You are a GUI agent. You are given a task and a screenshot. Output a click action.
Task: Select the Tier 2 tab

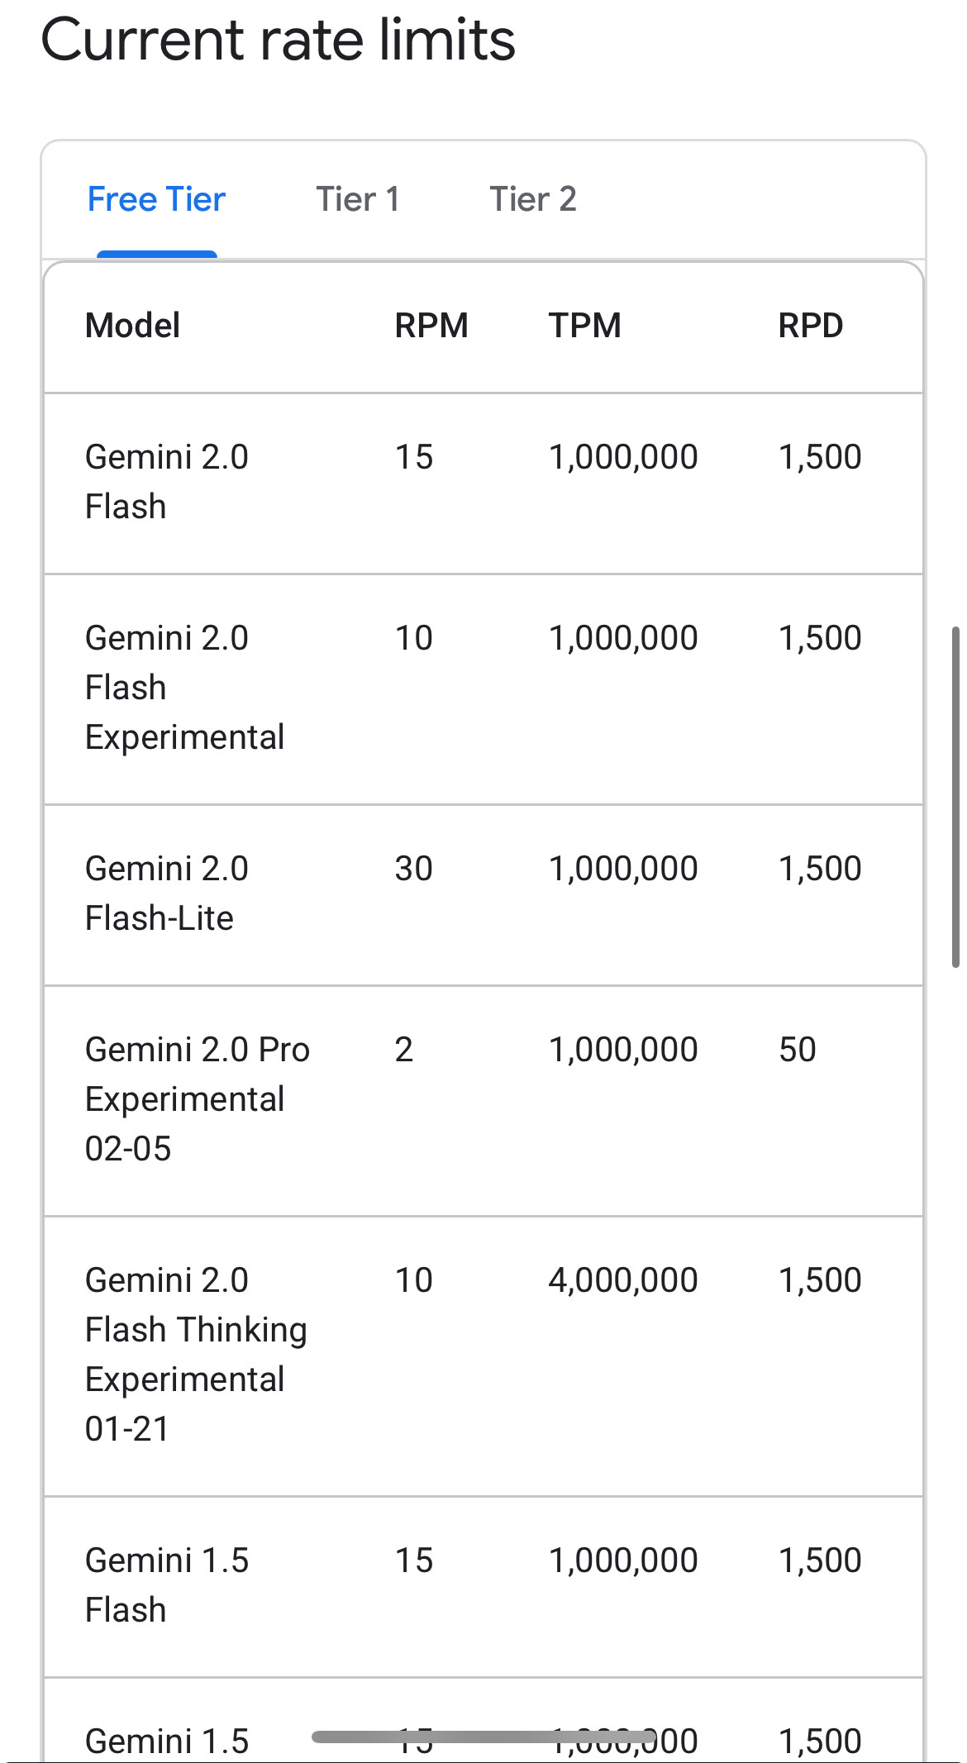(533, 200)
